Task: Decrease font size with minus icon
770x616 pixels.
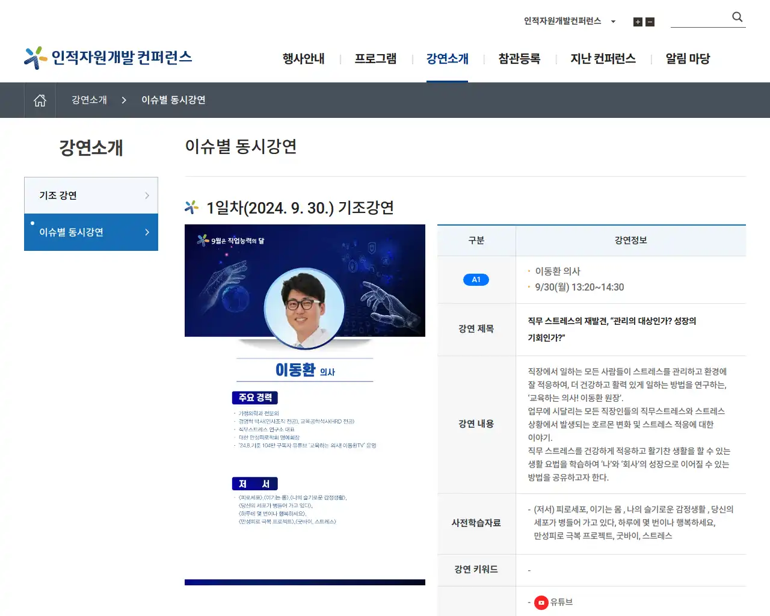Action: coord(650,22)
